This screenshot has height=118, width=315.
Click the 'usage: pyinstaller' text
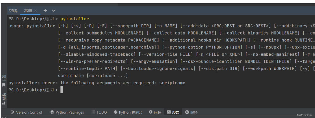pos(32,26)
